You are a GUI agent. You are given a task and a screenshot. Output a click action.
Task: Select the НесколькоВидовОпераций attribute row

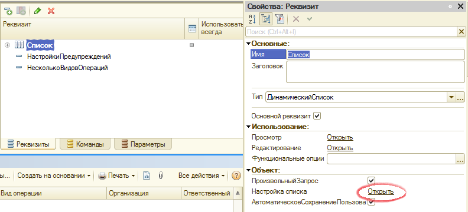point(67,68)
